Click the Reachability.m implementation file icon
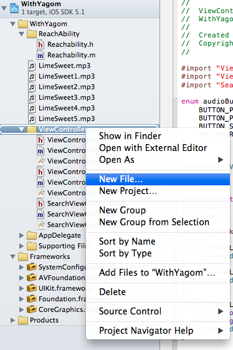Screen dimensions: 233x350 click(40, 55)
